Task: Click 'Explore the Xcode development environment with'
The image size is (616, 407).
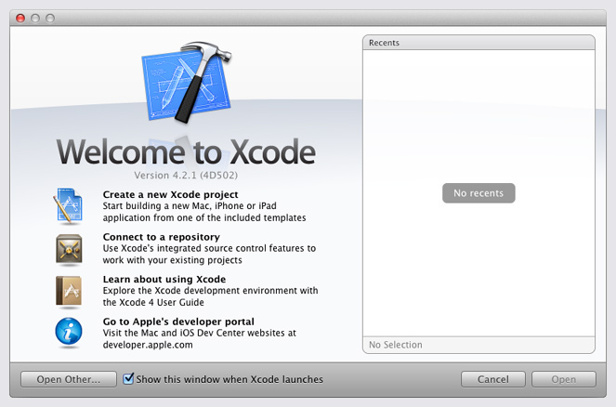Action: click(211, 291)
